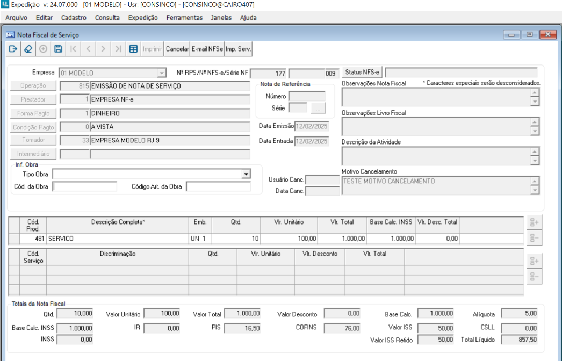Image resolution: width=562 pixels, height=361 pixels.
Task: Click the add new record plus icon
Action: point(43,49)
